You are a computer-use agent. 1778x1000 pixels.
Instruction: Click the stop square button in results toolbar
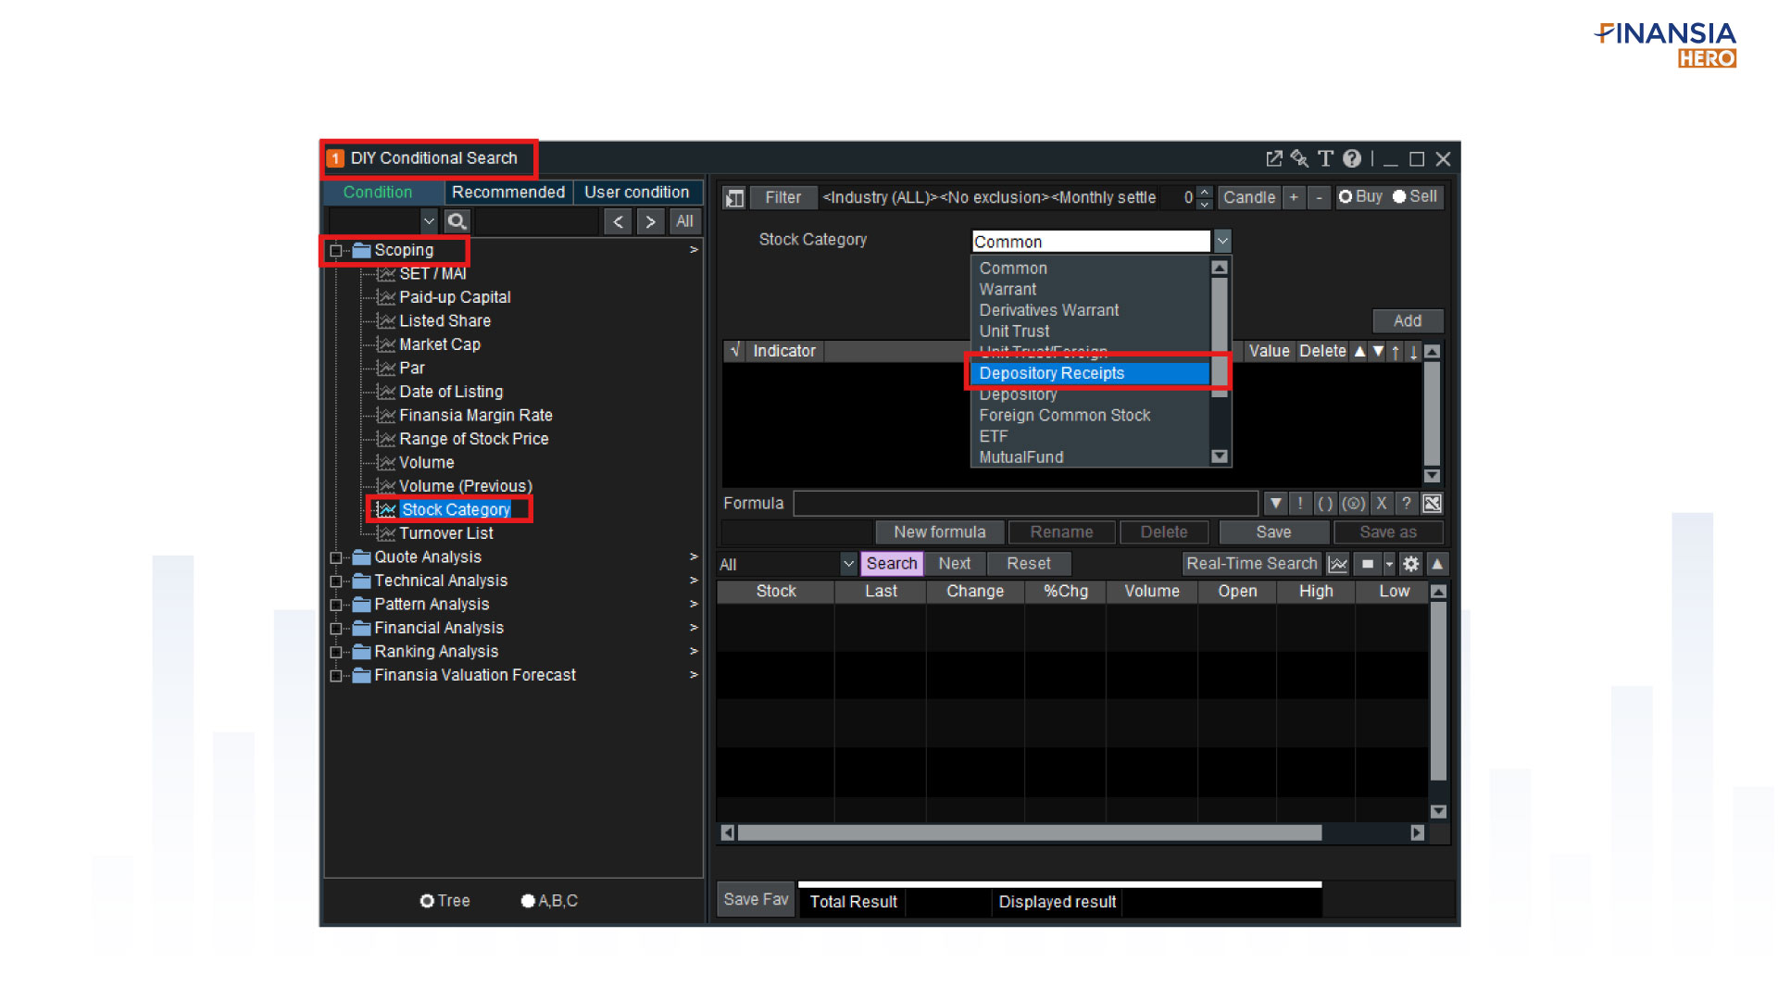click(1367, 564)
